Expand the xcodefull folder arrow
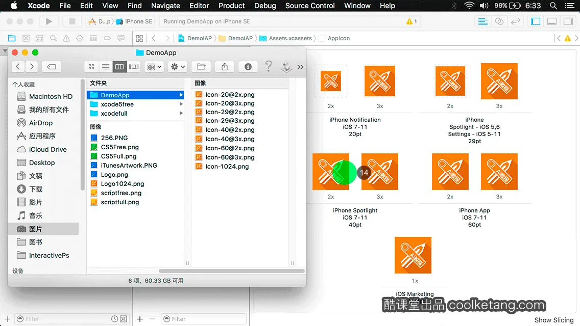 [x=181, y=114]
